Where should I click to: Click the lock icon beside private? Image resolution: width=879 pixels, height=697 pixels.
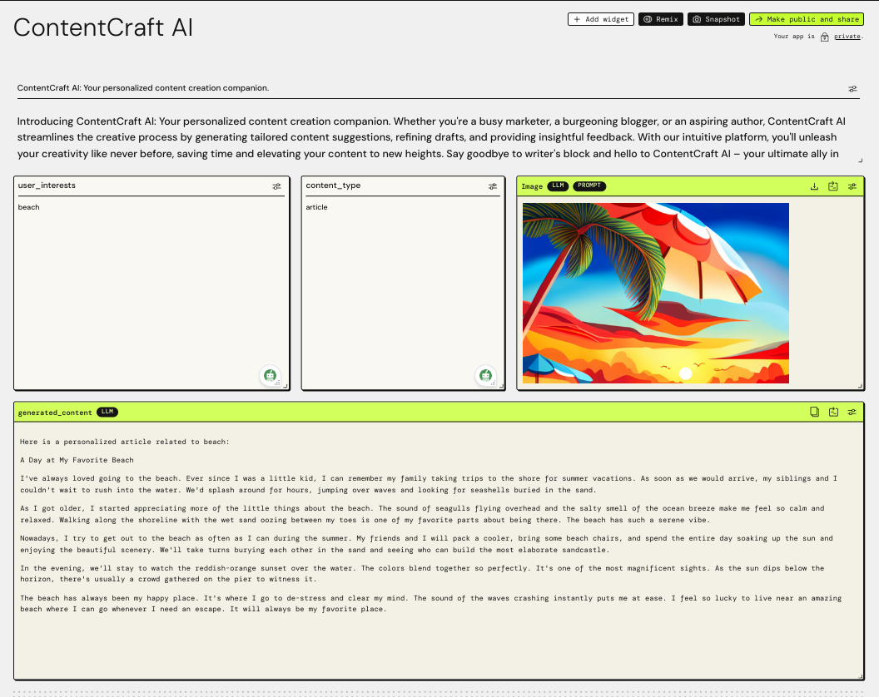coord(825,37)
